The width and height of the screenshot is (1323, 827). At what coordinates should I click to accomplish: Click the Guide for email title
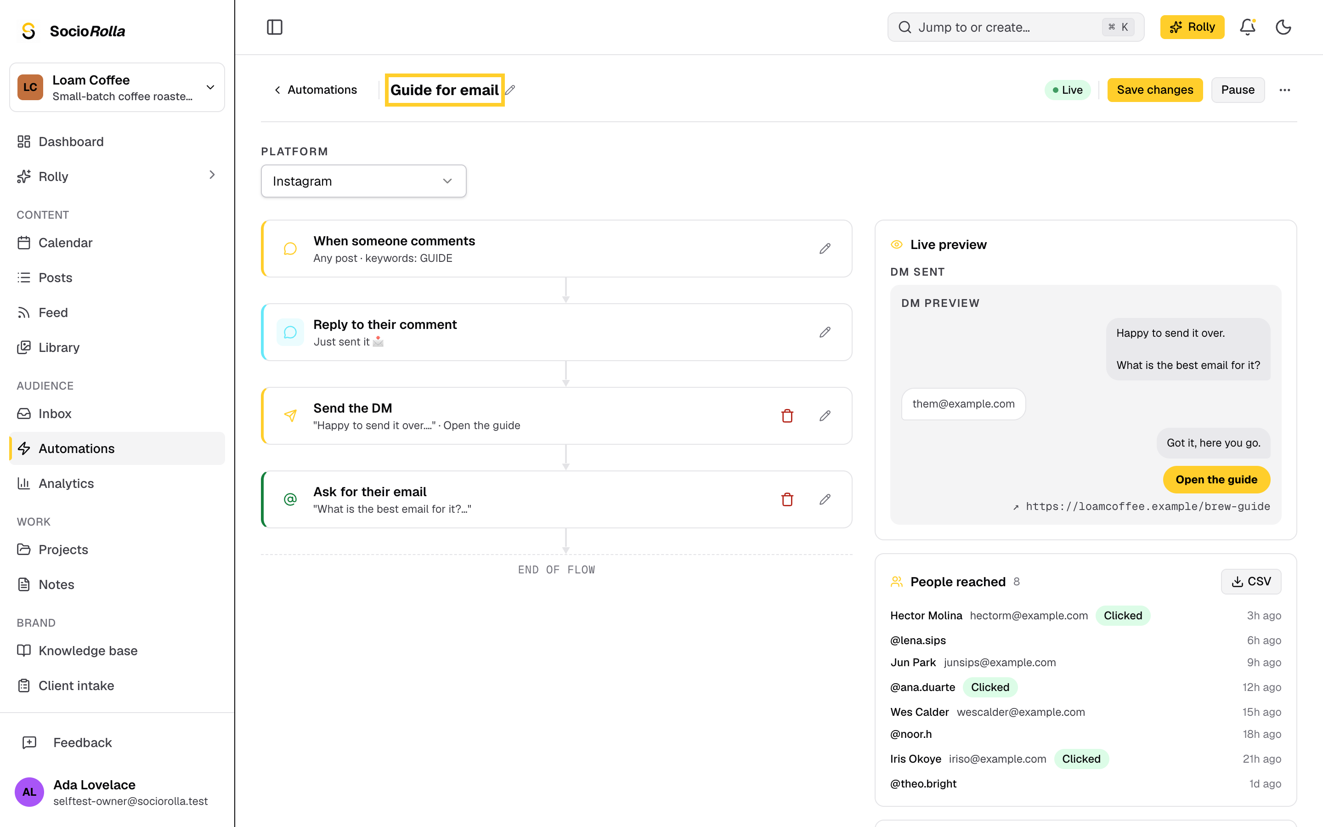445,90
